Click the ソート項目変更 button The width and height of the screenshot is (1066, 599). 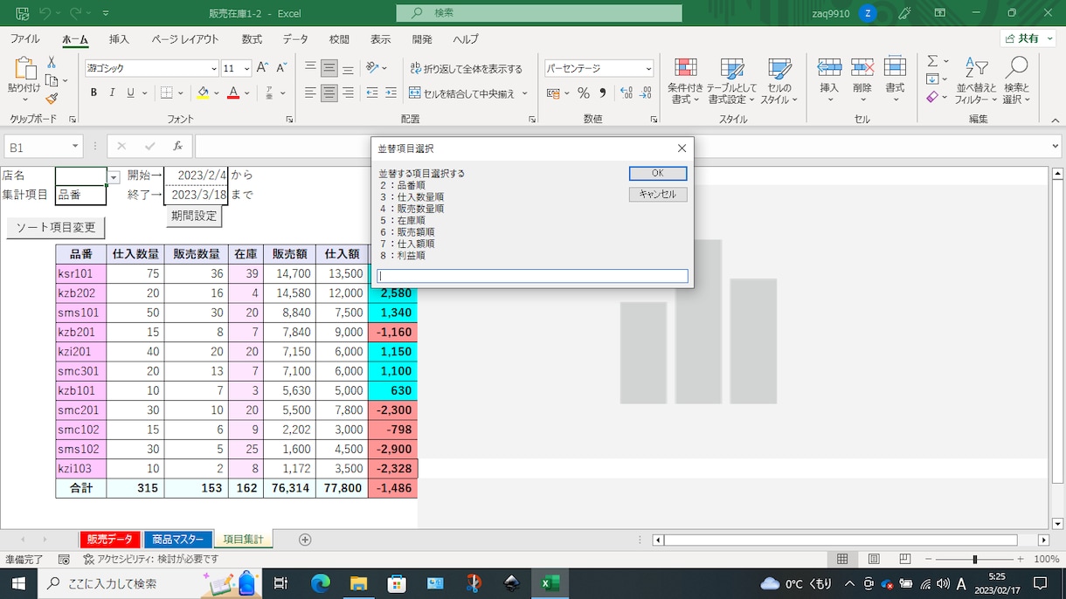click(56, 228)
